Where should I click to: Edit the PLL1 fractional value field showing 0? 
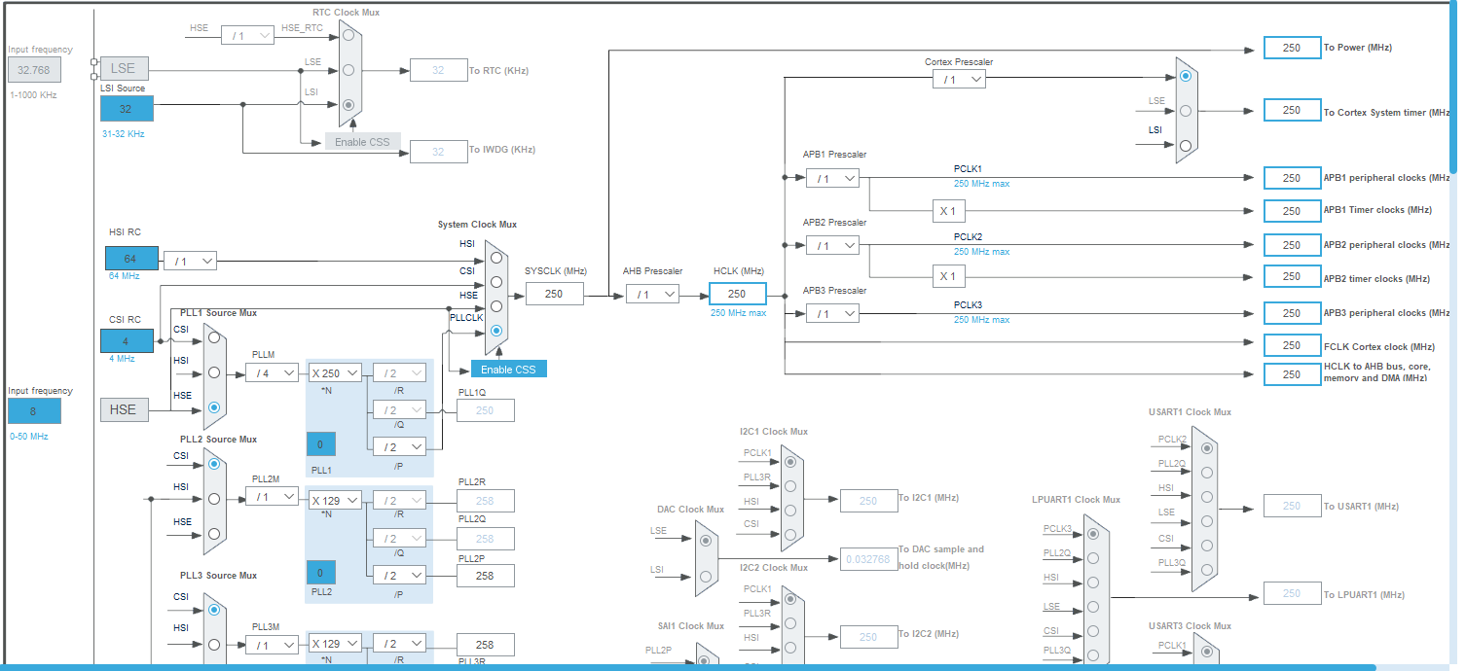[320, 444]
